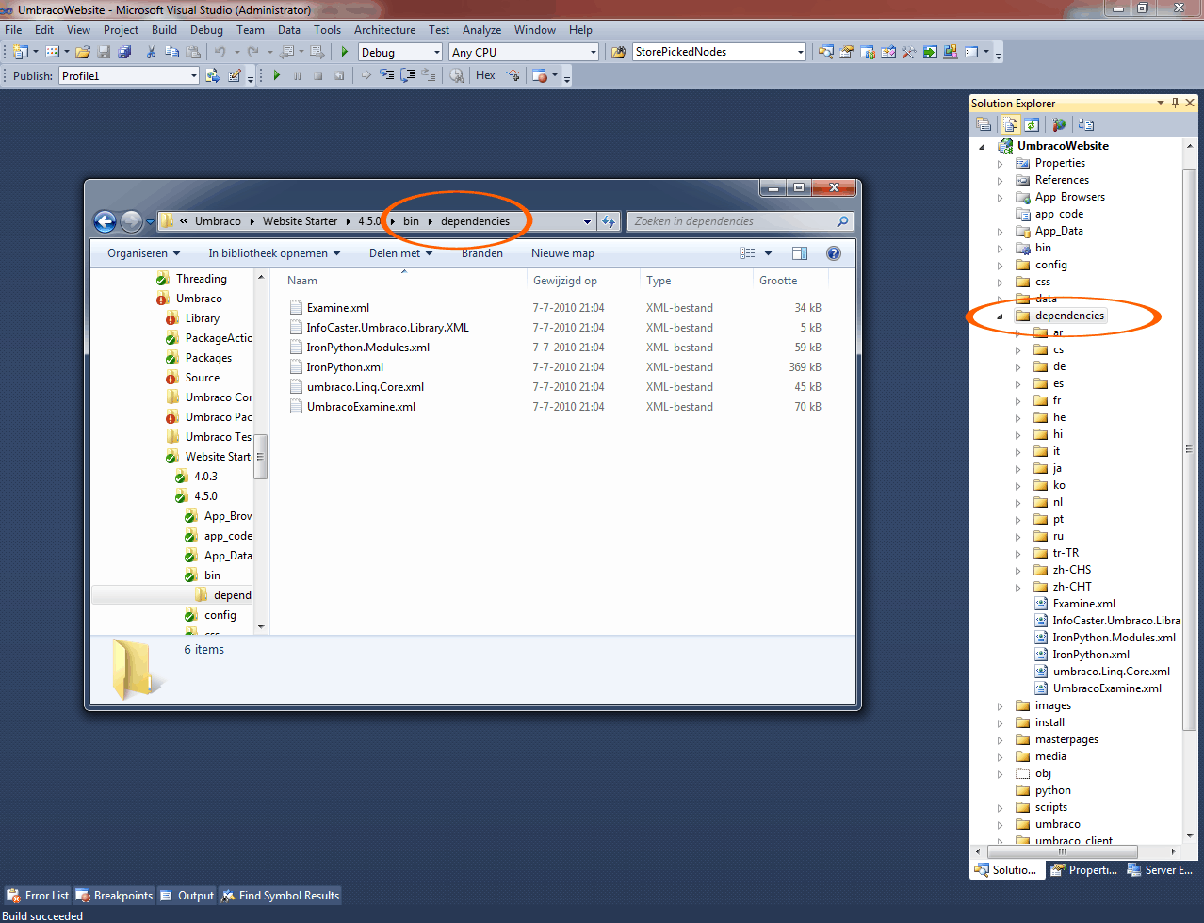Viewport: 1204px width, 923px height.
Task: Open the Properties Window toolbar icon
Action: pyautogui.click(x=847, y=52)
